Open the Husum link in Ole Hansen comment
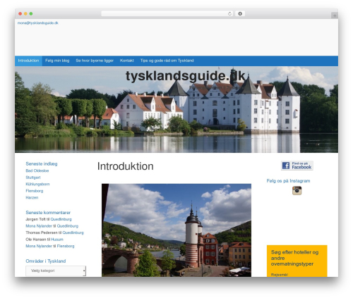This screenshot has width=353, height=298. click(57, 240)
